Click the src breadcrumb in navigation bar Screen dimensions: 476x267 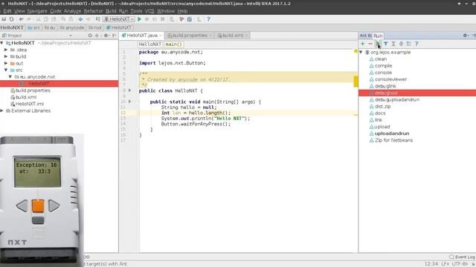click(34, 27)
